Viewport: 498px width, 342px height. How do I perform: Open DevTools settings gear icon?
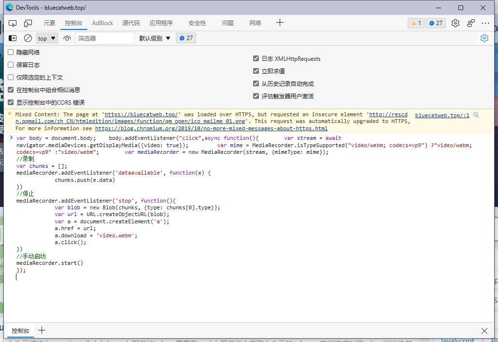455,23
